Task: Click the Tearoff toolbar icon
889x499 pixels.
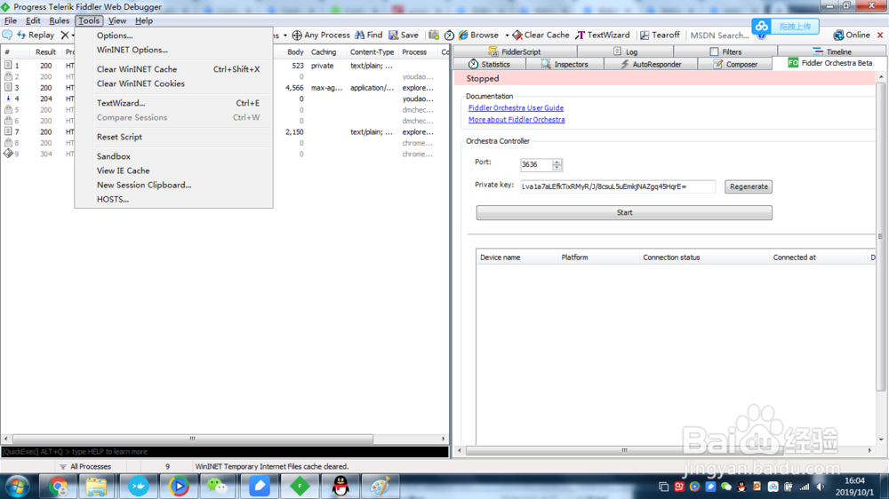Action: click(645, 36)
